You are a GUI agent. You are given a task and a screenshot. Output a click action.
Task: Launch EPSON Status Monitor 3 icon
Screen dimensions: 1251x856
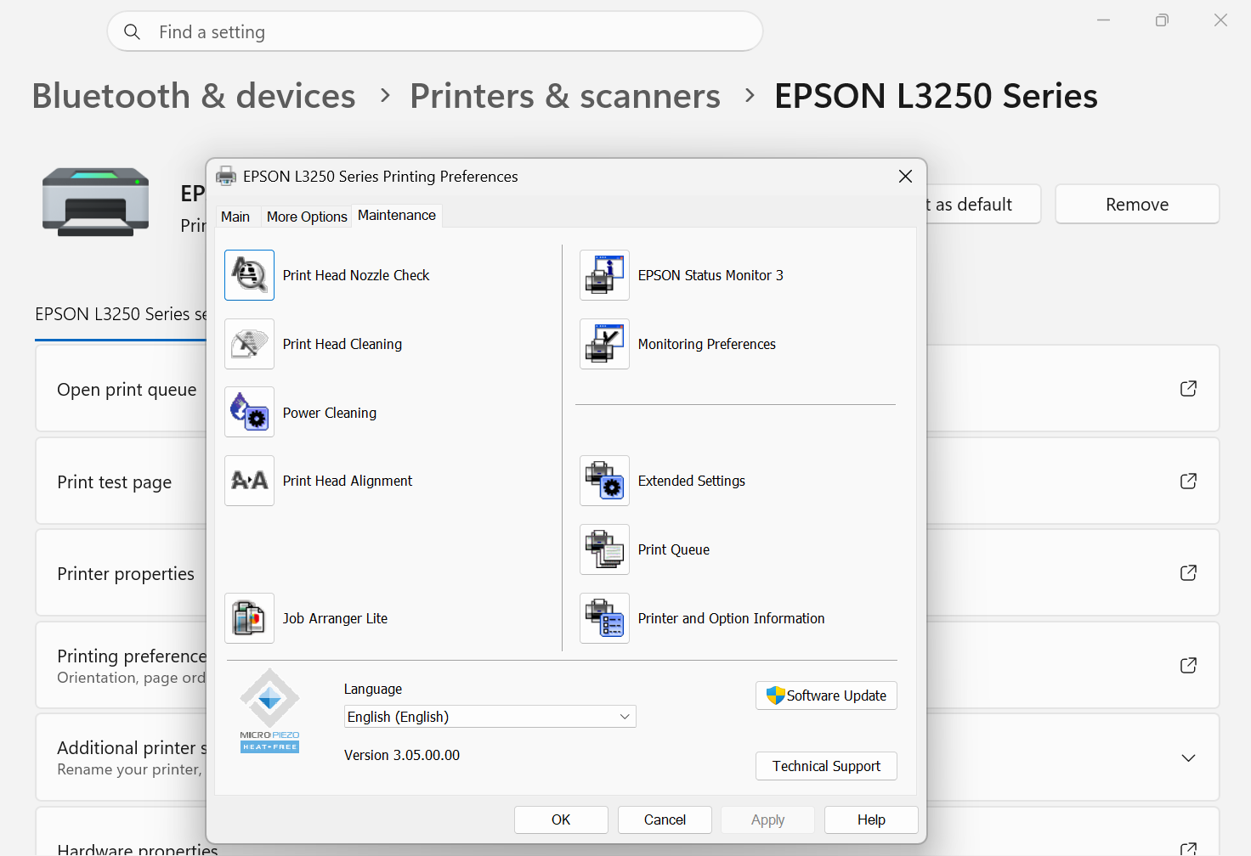604,275
